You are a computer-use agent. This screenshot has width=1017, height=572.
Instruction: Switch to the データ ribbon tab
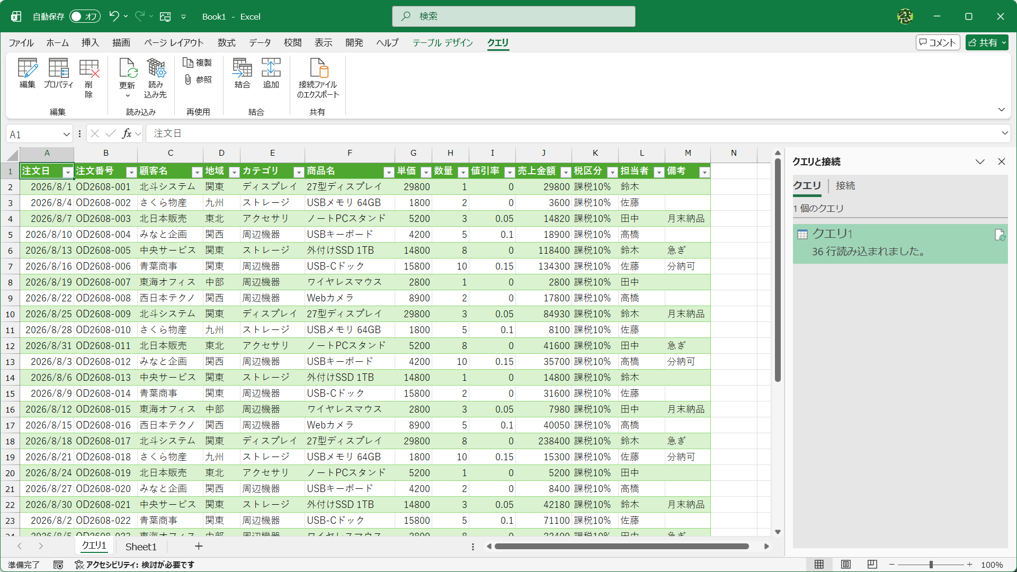(x=260, y=42)
